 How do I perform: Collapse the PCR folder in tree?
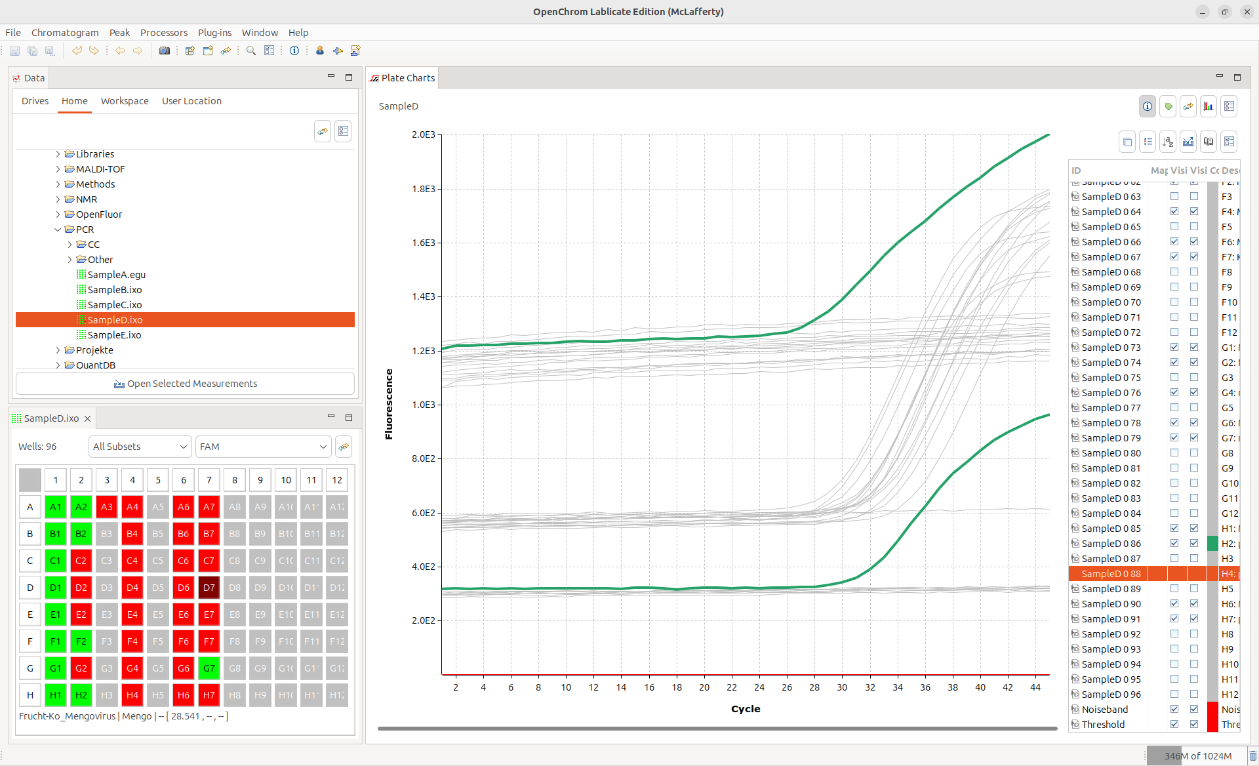pos(58,230)
